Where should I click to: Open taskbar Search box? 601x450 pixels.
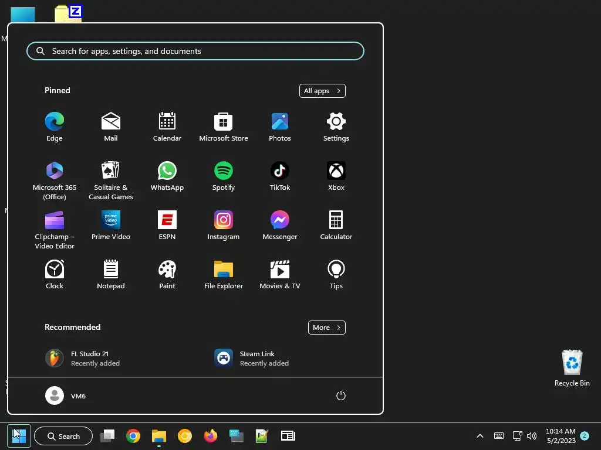pos(63,436)
